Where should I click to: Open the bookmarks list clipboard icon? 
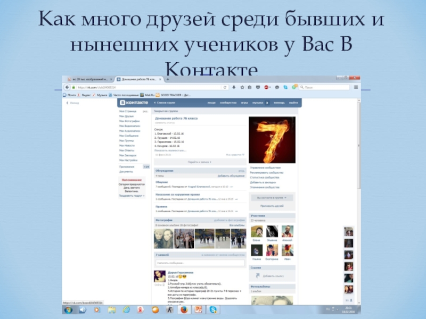250,87
